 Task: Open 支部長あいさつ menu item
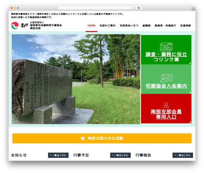[x=129, y=25]
